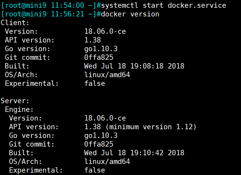Image resolution: width=241 pixels, height=175 pixels.
Task: Click the Server Engine version value 18.06.0-ce
Action: point(105,118)
